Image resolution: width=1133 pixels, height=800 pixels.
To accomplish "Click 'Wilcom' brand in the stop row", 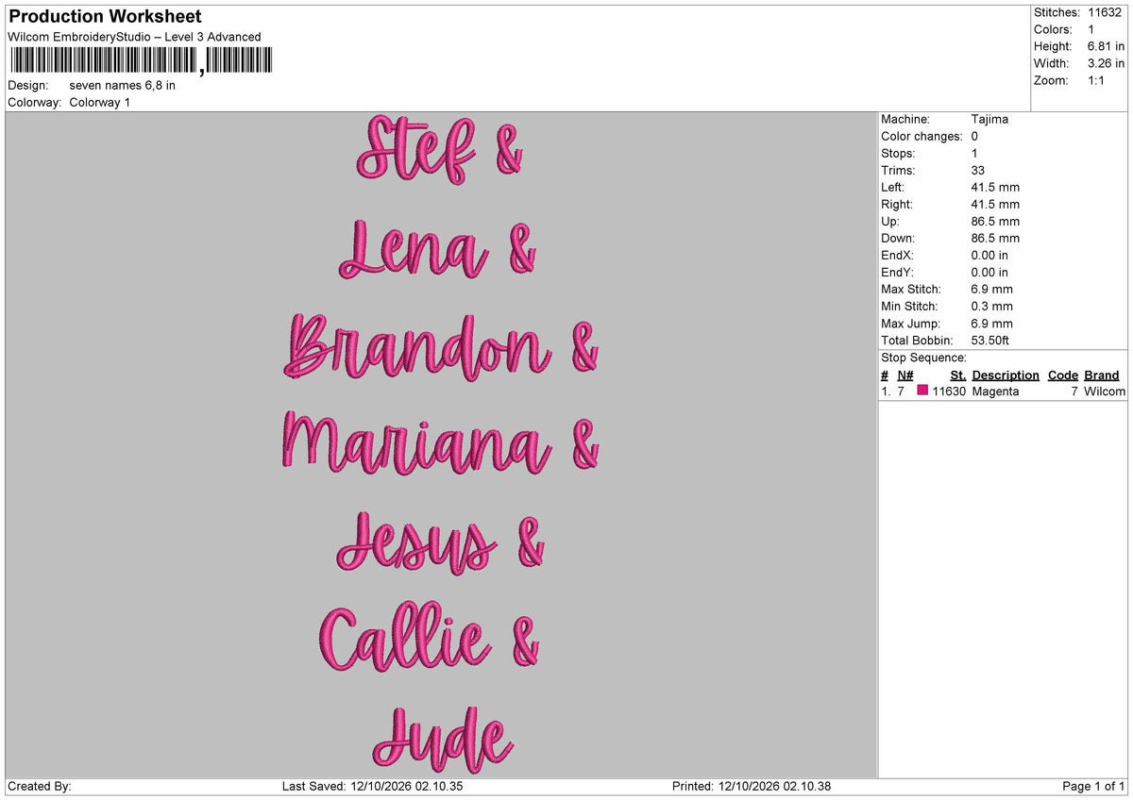I will pos(1105,391).
